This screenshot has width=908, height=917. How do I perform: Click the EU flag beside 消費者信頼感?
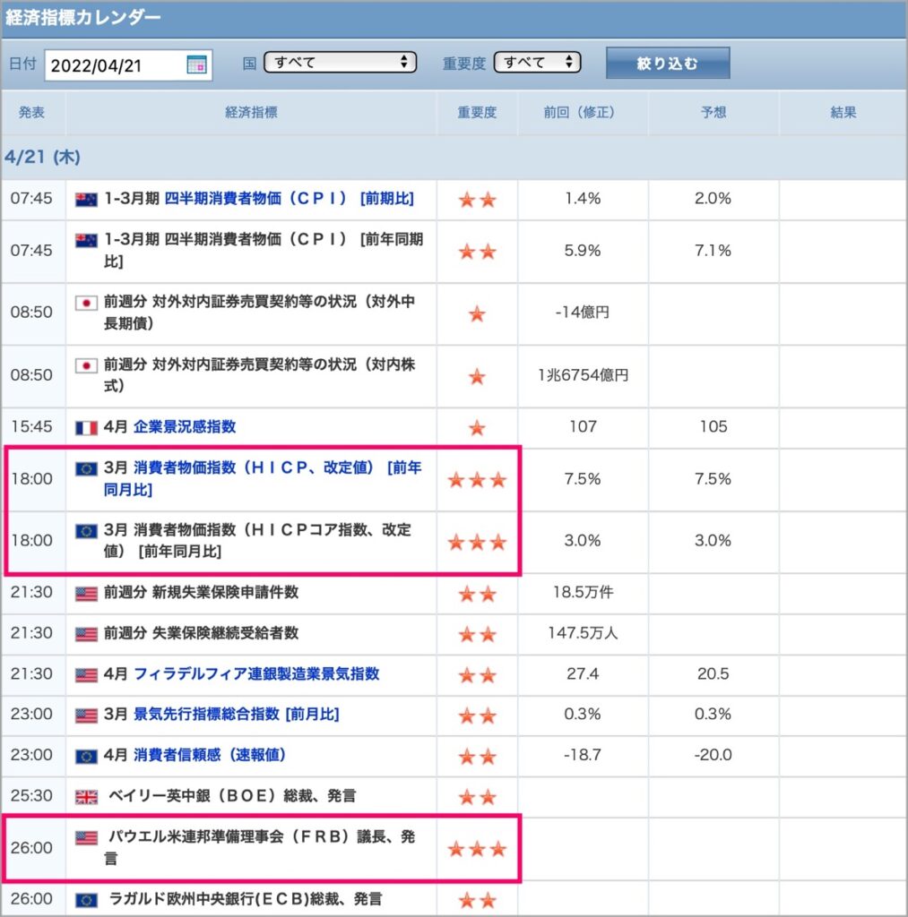pos(86,757)
